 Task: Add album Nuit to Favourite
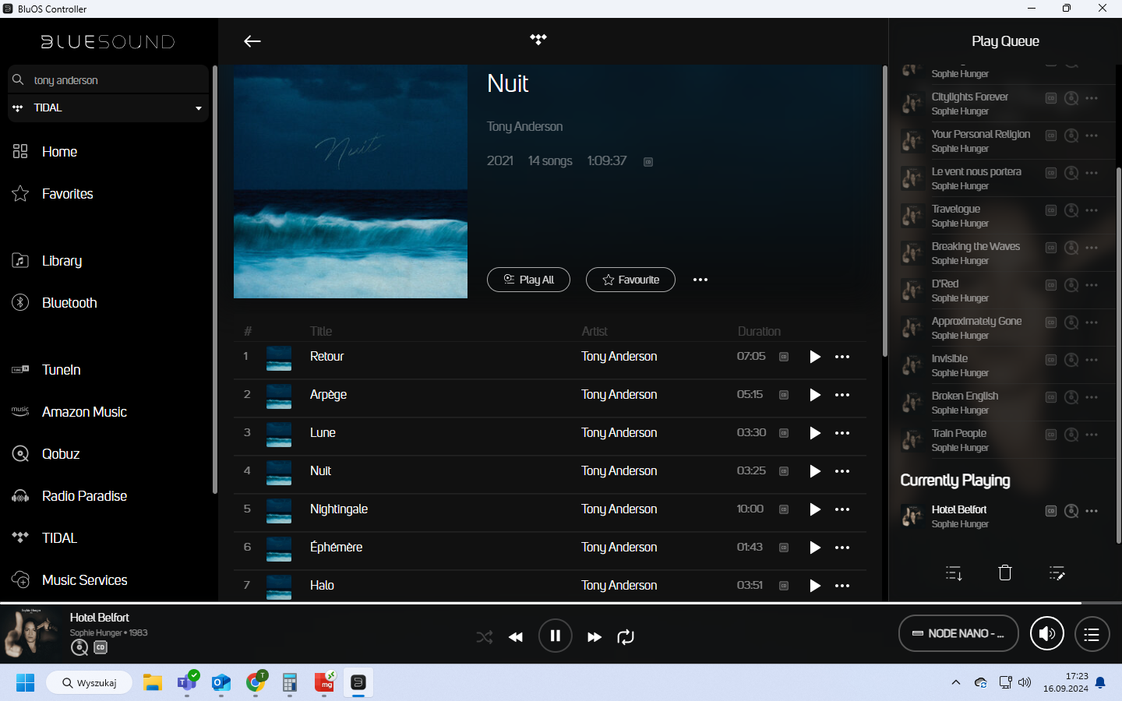(630, 280)
